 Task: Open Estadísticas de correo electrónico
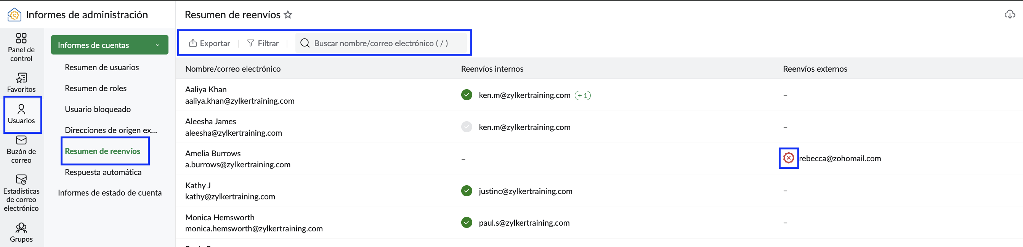click(21, 192)
